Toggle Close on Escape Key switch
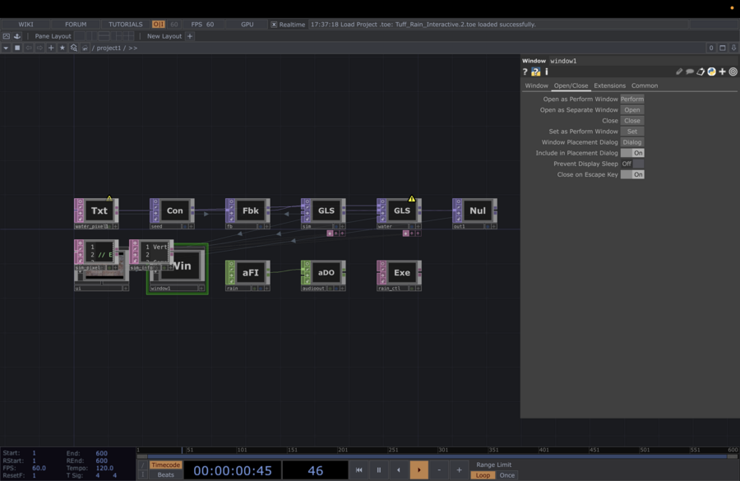740x481 pixels. pyautogui.click(x=632, y=174)
